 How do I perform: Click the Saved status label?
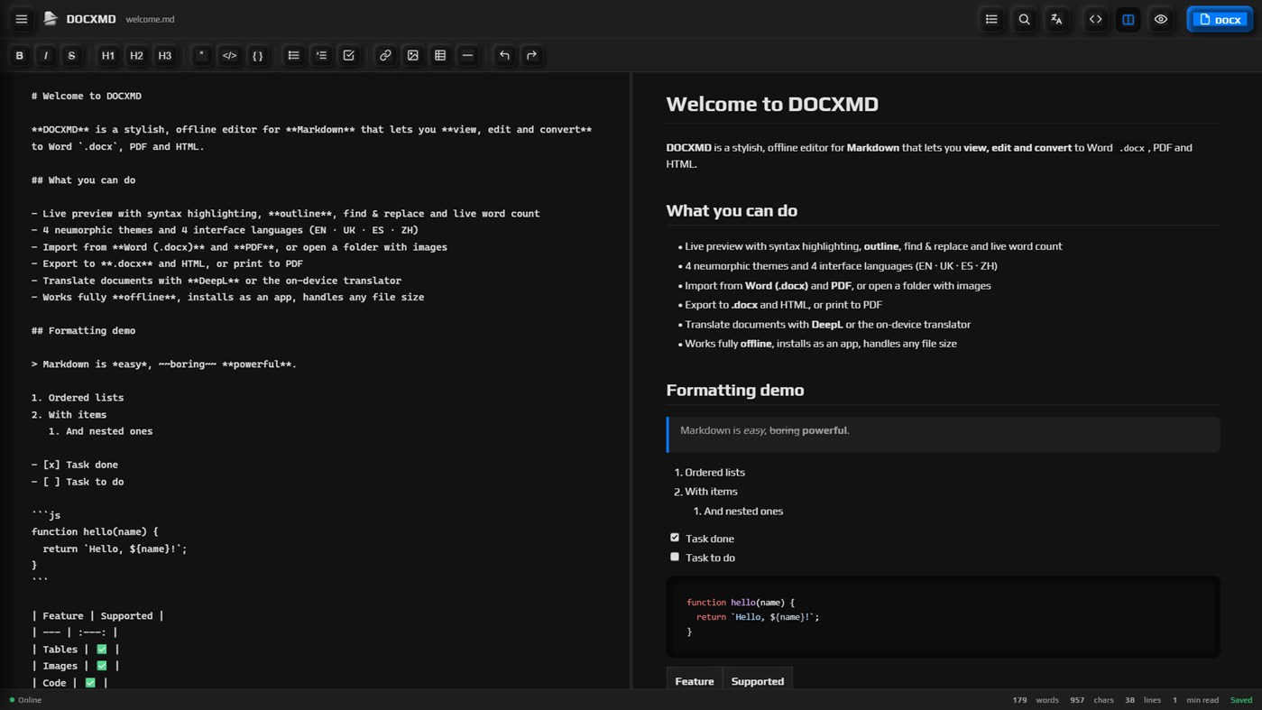pyautogui.click(x=1241, y=700)
